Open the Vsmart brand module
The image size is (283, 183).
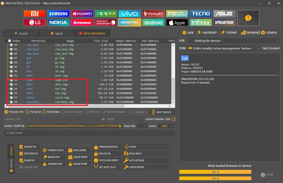(153, 14)
